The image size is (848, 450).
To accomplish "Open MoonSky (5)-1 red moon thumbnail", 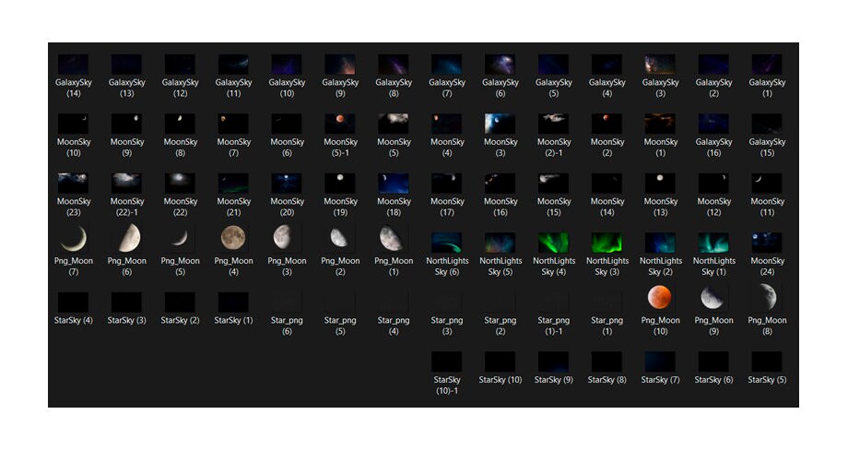I will point(339,124).
